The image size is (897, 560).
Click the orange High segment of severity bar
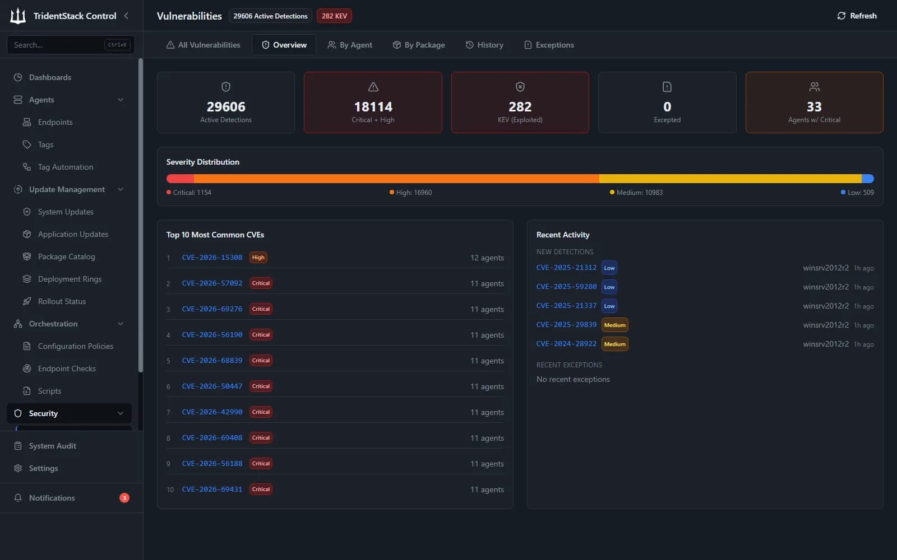[396, 179]
